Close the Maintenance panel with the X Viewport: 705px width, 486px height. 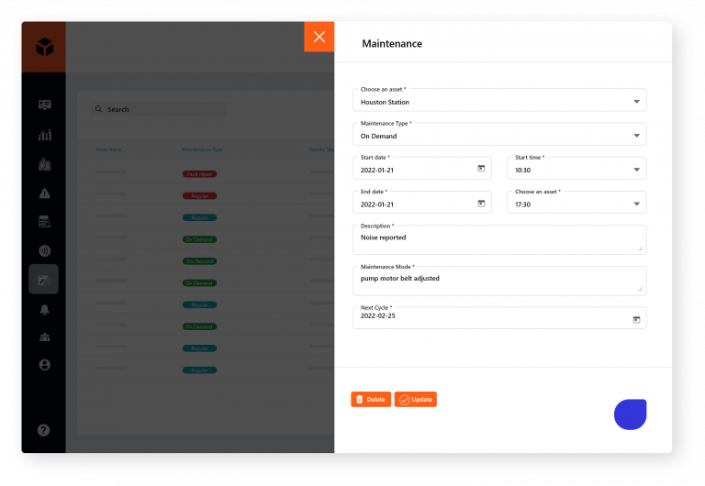(319, 37)
